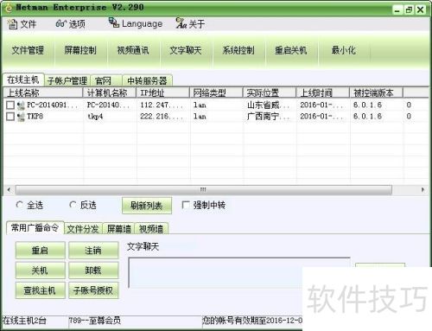
Task: Click the 重启 broadcast button
Action: 40,250
